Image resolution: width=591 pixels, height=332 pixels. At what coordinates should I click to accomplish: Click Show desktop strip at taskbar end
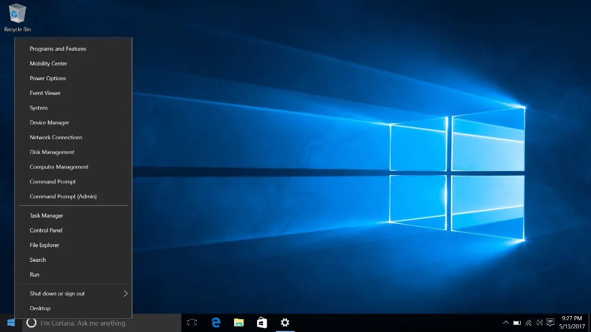tap(589, 323)
